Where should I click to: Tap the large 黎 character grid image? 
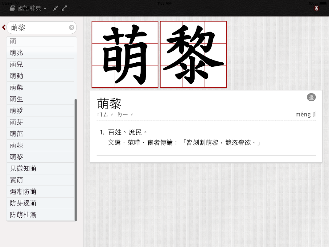click(193, 54)
